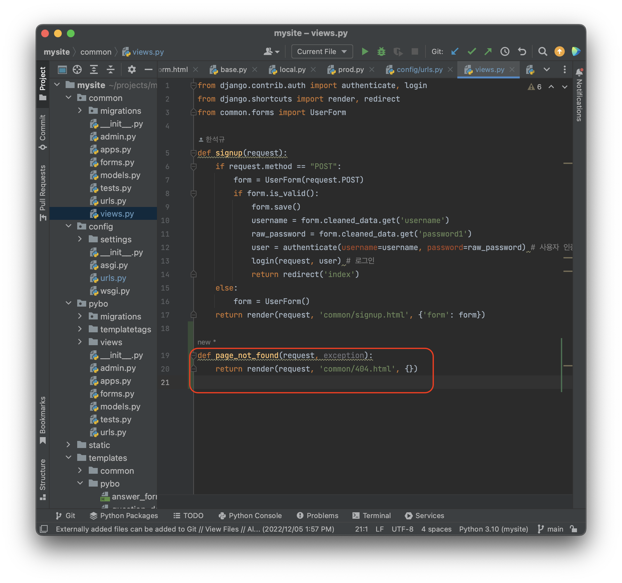Toggle read-only lock icon in status bar
This screenshot has width=622, height=583.
click(x=573, y=529)
